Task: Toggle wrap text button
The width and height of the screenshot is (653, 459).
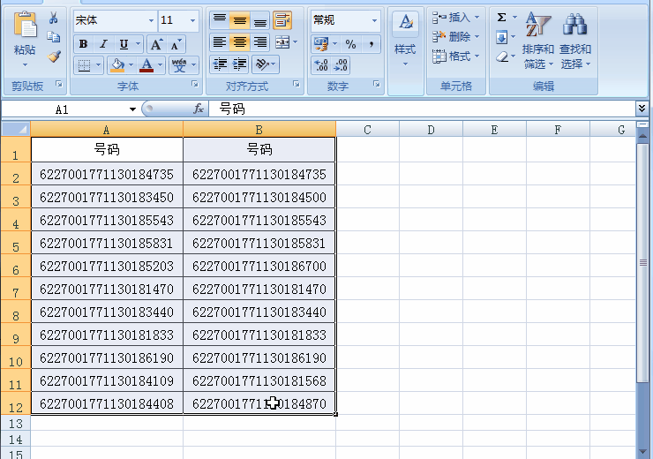Action: click(282, 19)
